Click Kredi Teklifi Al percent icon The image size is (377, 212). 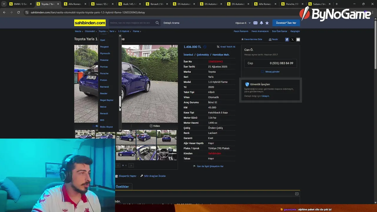point(218,47)
